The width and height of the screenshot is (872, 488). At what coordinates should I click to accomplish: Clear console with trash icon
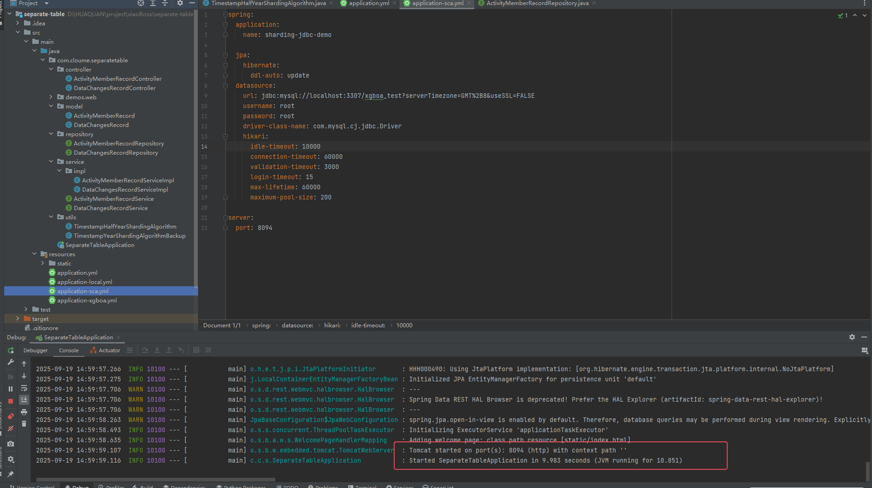click(24, 423)
